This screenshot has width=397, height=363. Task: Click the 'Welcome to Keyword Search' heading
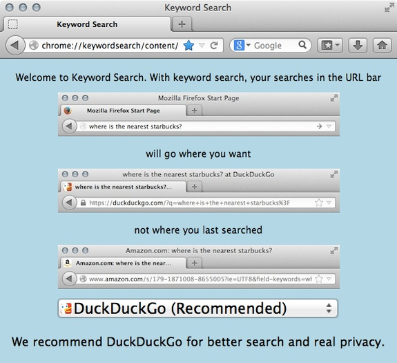click(198, 77)
